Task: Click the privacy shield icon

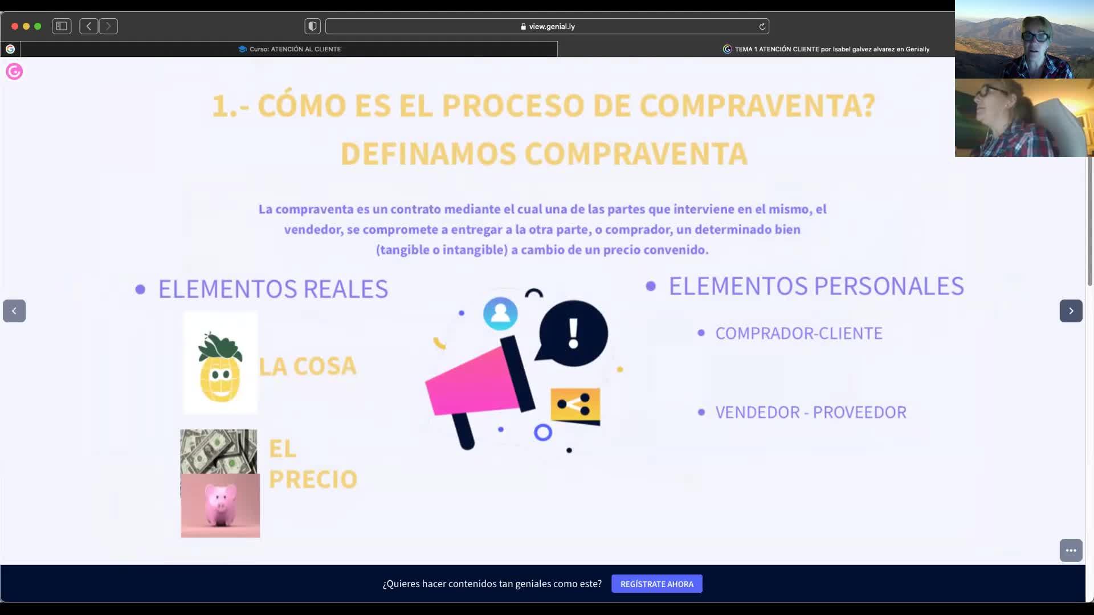Action: tap(312, 26)
